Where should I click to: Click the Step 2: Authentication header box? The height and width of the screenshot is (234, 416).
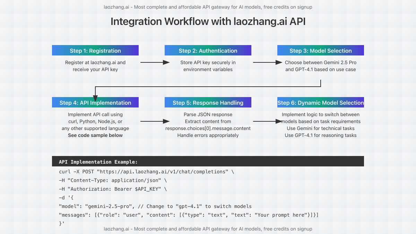click(x=208, y=50)
